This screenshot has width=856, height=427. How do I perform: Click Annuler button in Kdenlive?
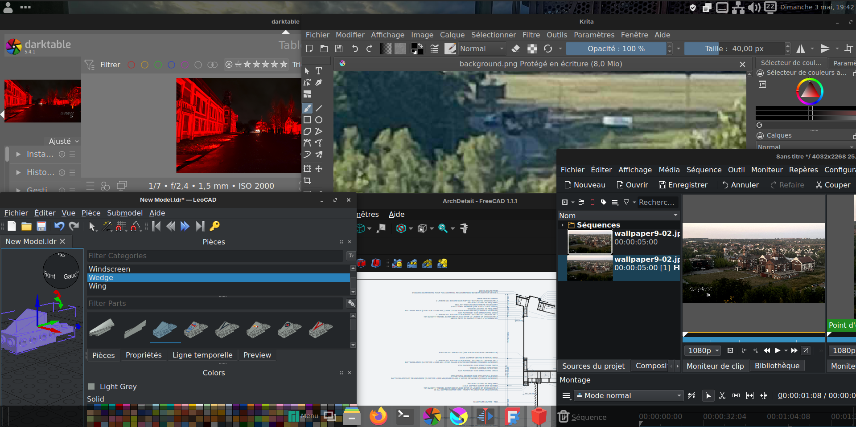tap(740, 185)
